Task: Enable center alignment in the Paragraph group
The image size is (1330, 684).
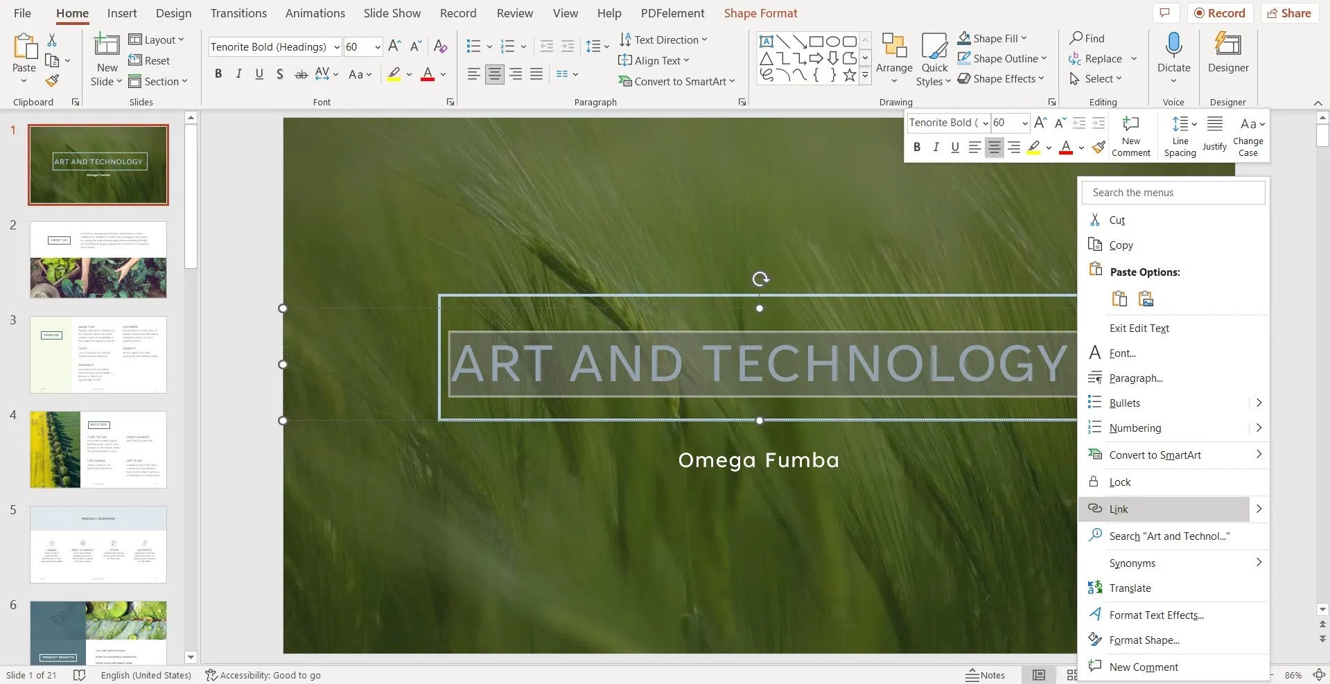Action: coord(494,74)
